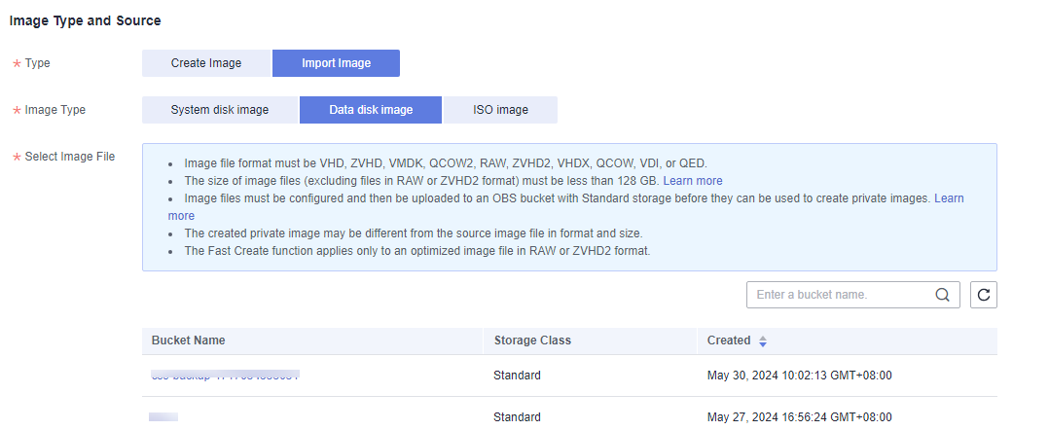Select the Create Image type
Image resolution: width=1049 pixels, height=430 pixels.
pos(206,63)
